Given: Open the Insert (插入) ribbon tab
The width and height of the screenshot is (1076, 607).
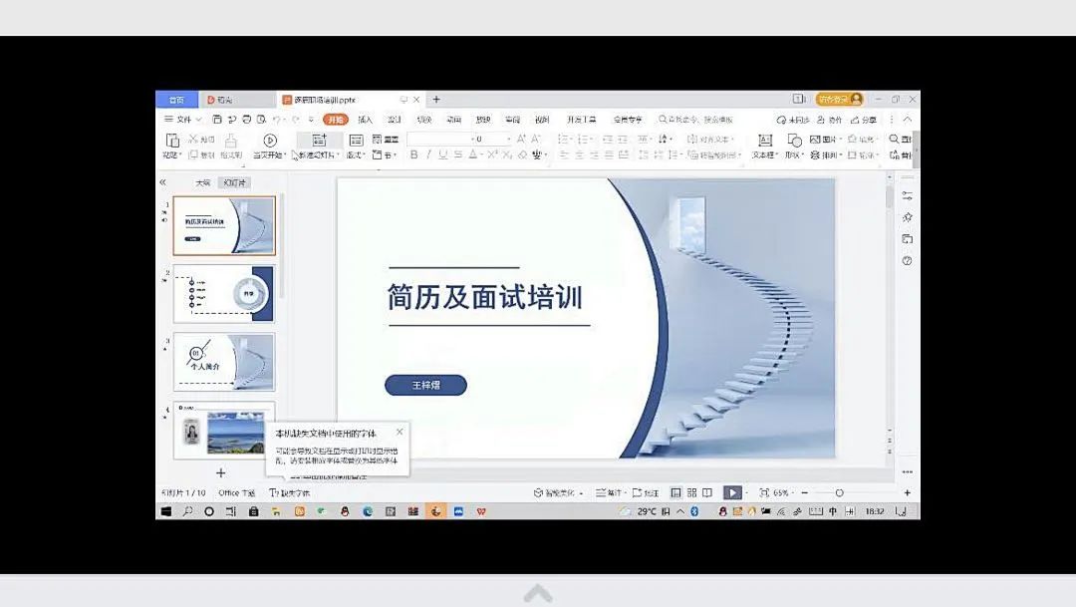Looking at the screenshot, I should pos(365,120).
